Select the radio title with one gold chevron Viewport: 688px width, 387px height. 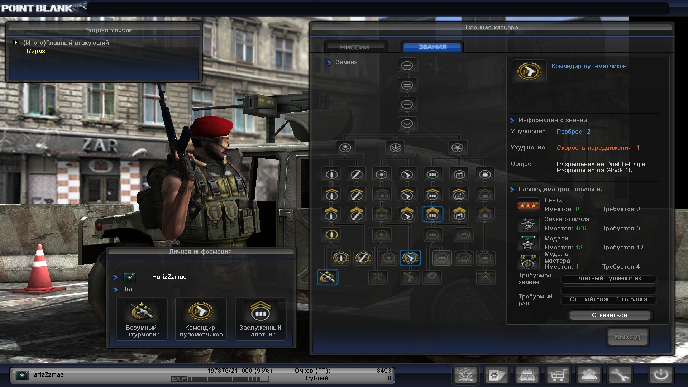459,195
